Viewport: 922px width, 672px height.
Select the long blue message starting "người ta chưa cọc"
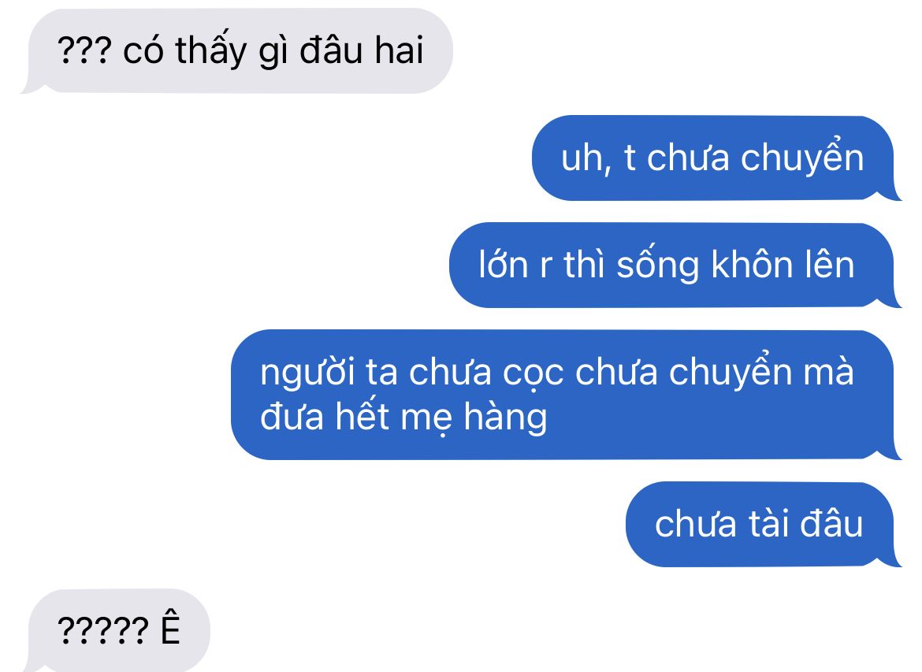(x=567, y=395)
